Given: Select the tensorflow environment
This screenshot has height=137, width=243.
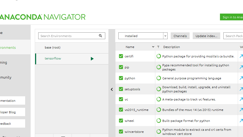Looking at the screenshot, I should click(72, 59).
